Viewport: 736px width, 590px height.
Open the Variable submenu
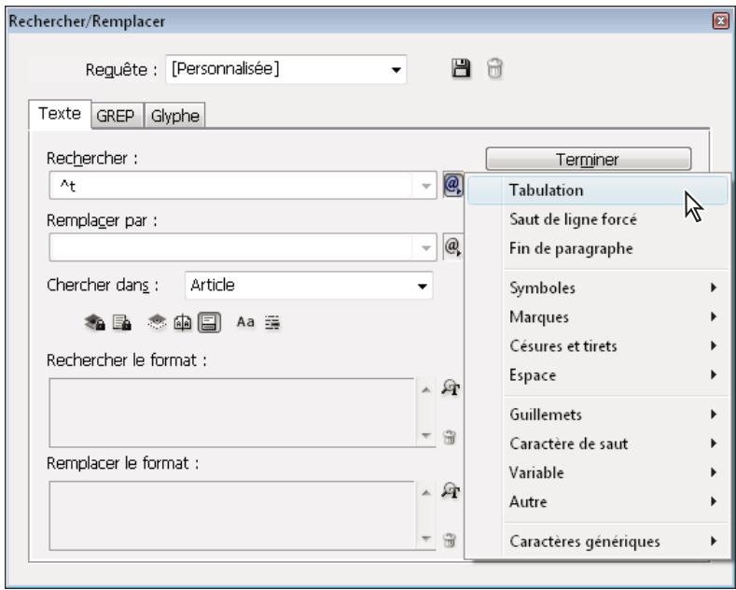tap(615, 472)
